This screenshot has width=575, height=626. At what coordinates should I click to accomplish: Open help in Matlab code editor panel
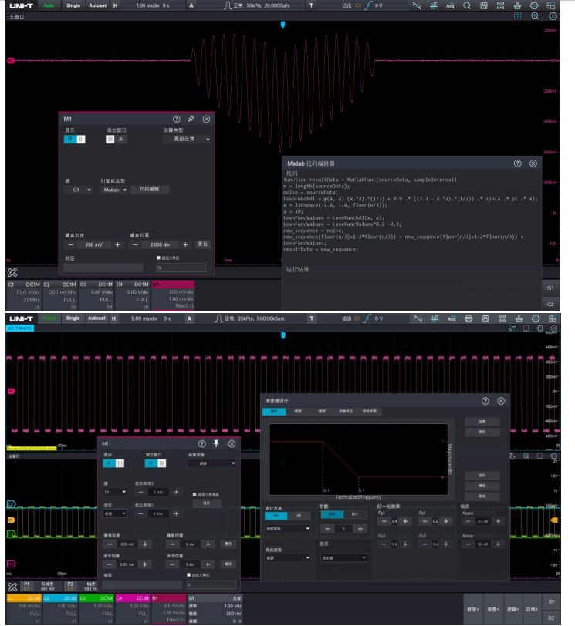click(x=517, y=163)
